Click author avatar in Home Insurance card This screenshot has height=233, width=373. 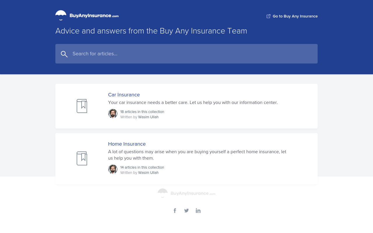(113, 169)
